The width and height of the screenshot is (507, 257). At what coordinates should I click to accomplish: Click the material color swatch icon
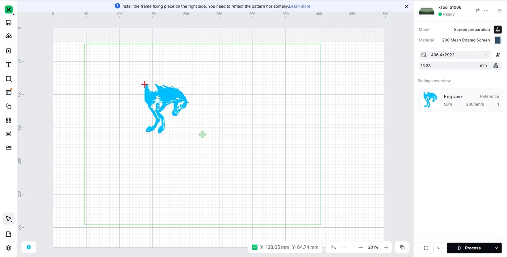click(x=498, y=40)
